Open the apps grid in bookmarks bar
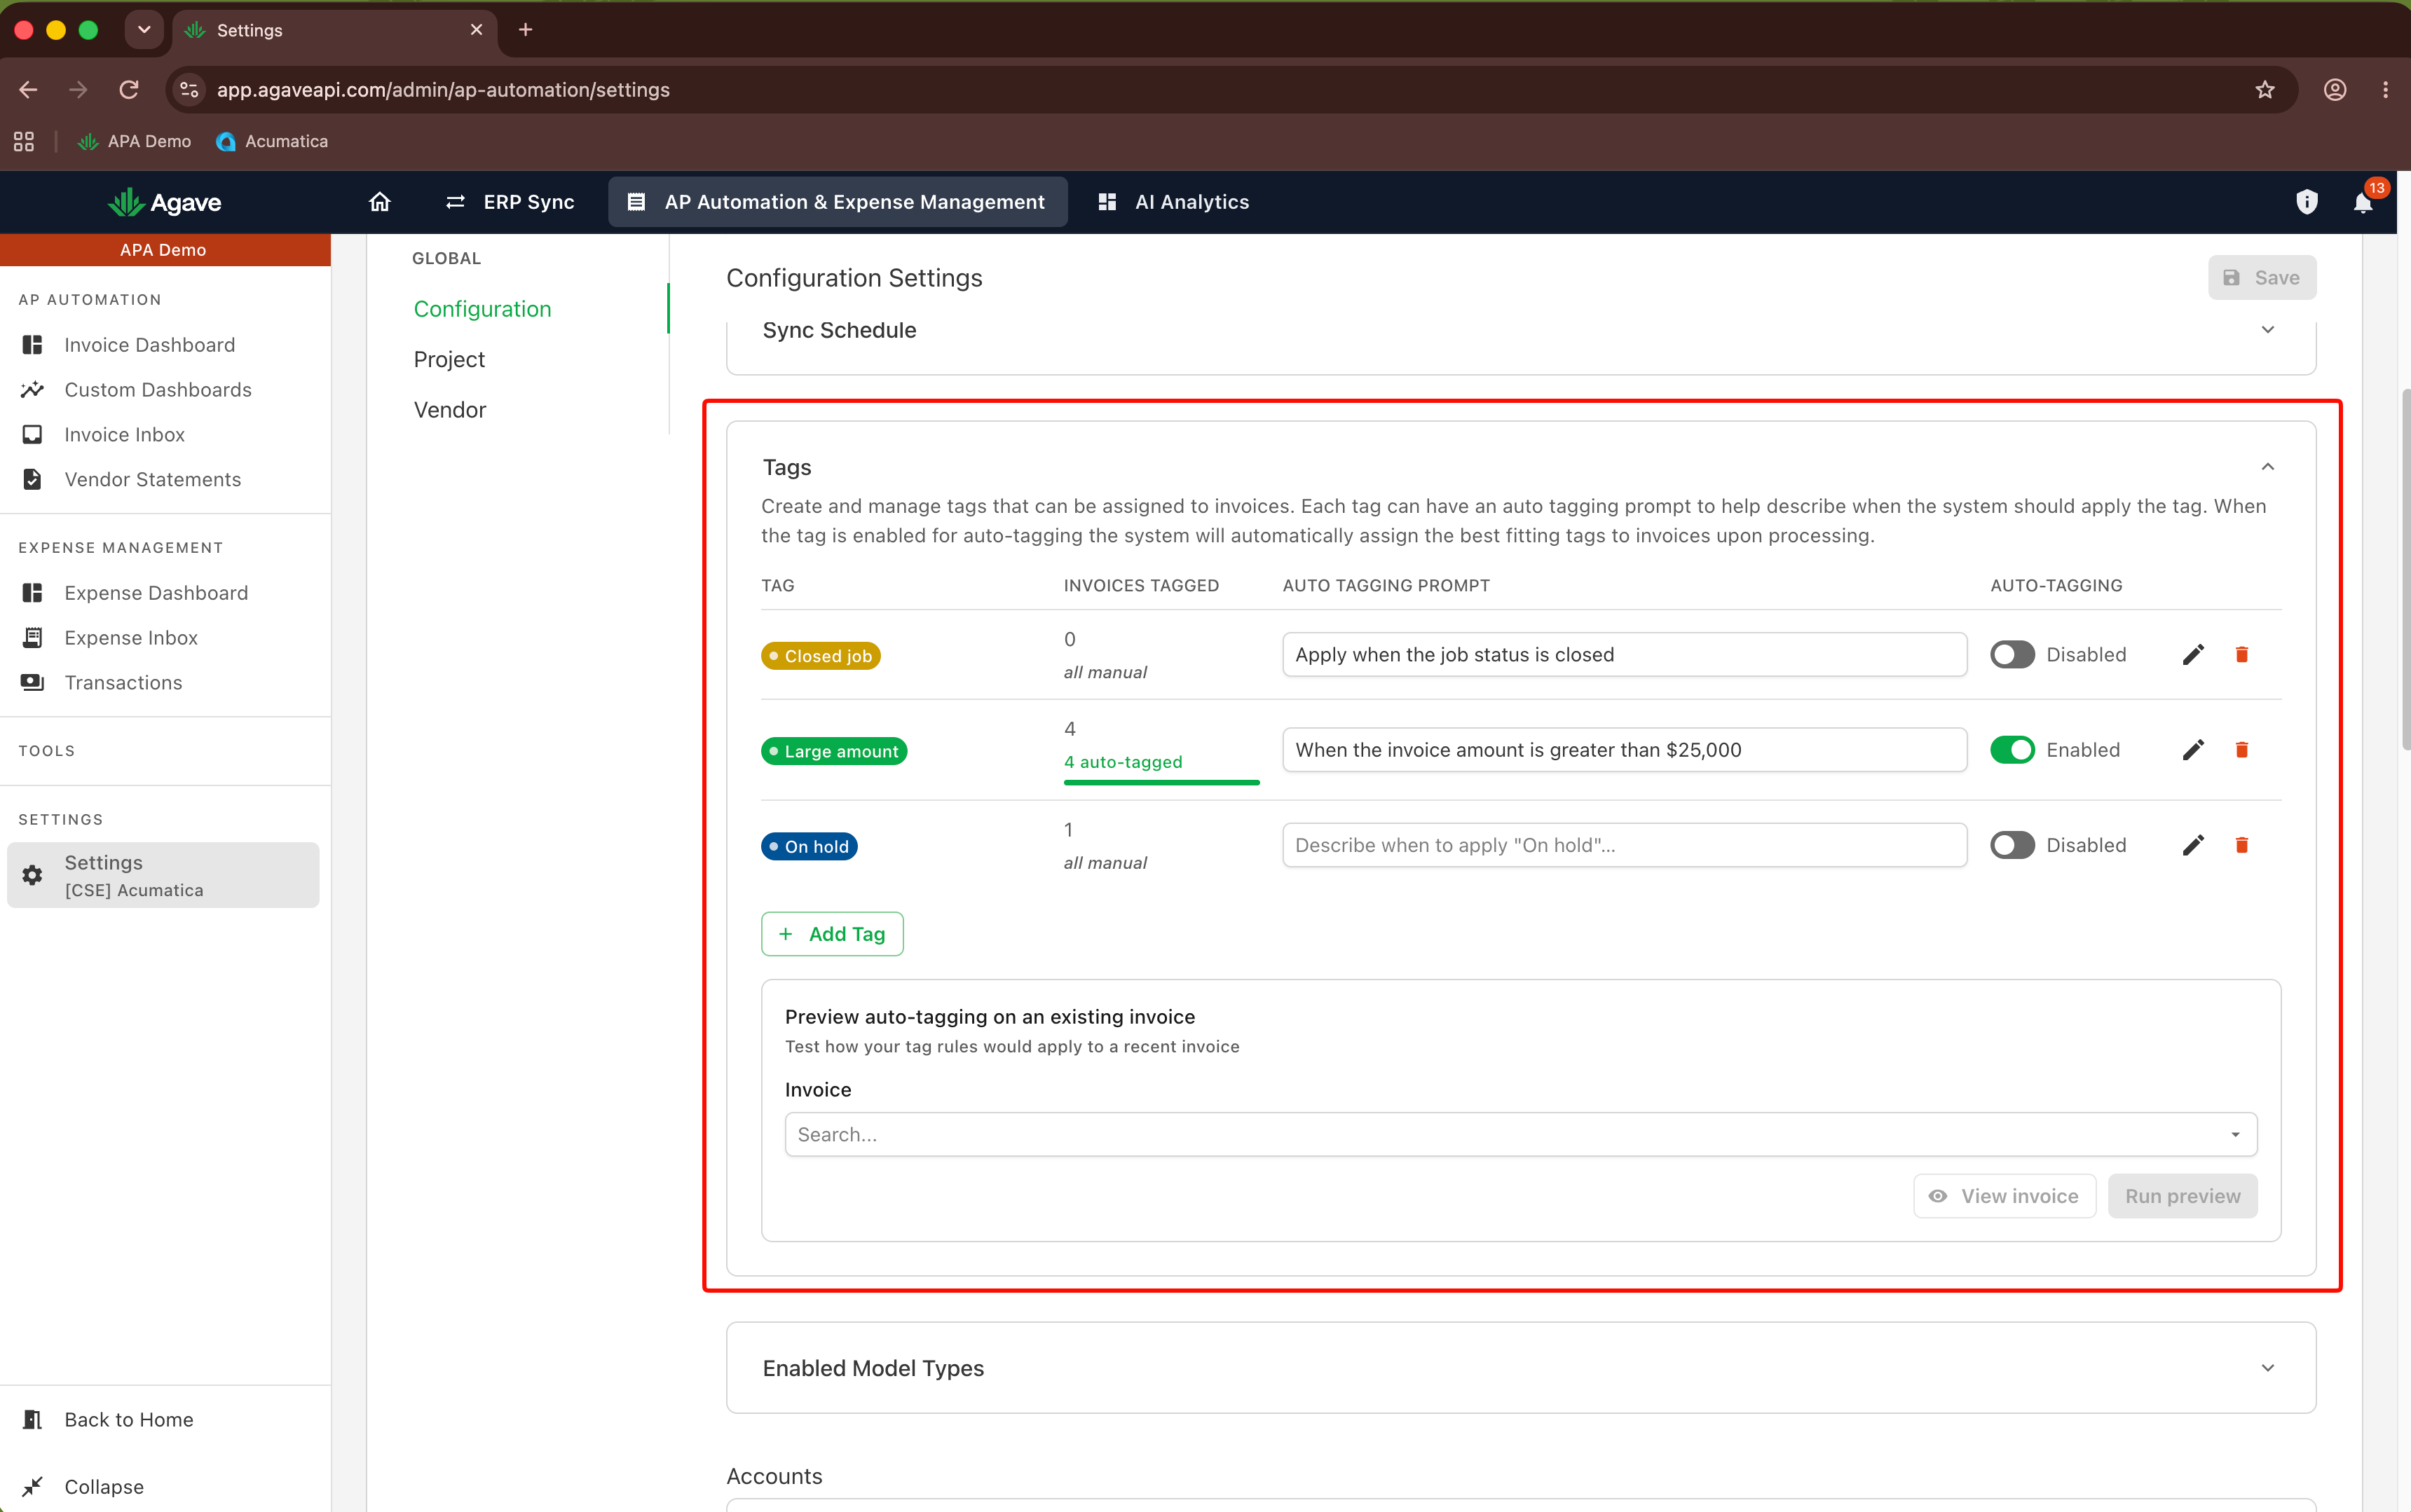The image size is (2411, 1512). click(x=24, y=141)
